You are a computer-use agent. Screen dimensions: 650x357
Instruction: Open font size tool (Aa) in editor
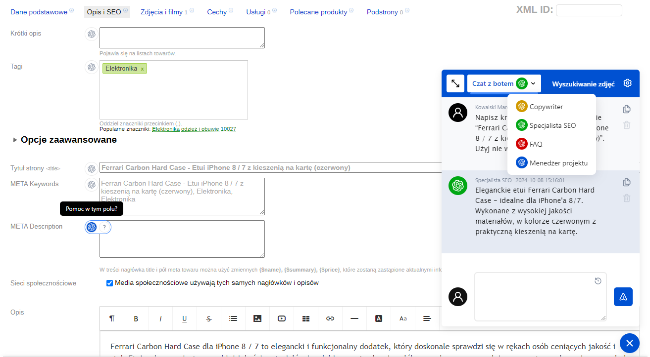click(403, 318)
